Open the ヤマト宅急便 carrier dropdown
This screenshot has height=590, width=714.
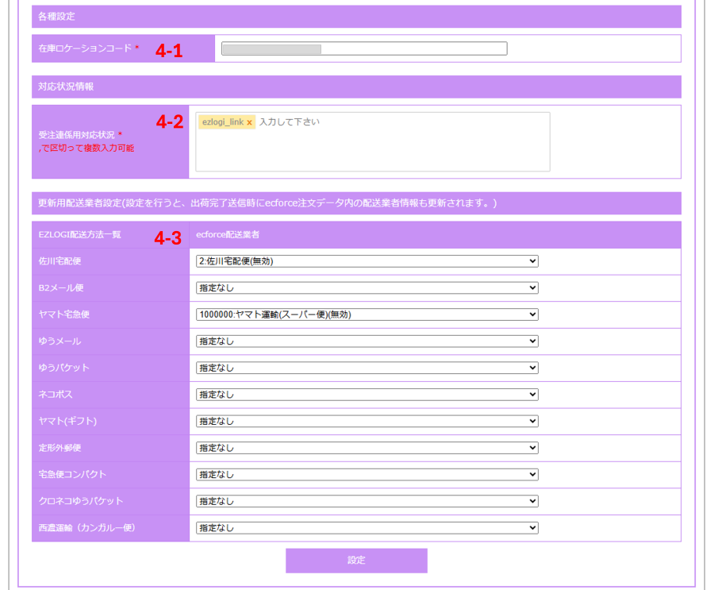(x=367, y=314)
